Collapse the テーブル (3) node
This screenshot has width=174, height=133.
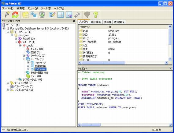pos(24,59)
